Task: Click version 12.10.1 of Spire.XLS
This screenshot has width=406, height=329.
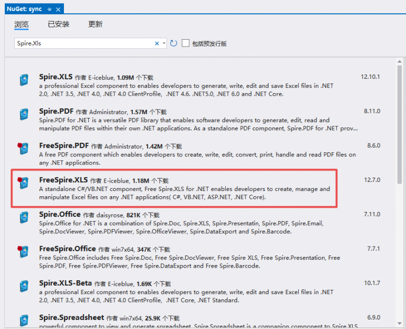Action: coord(370,77)
